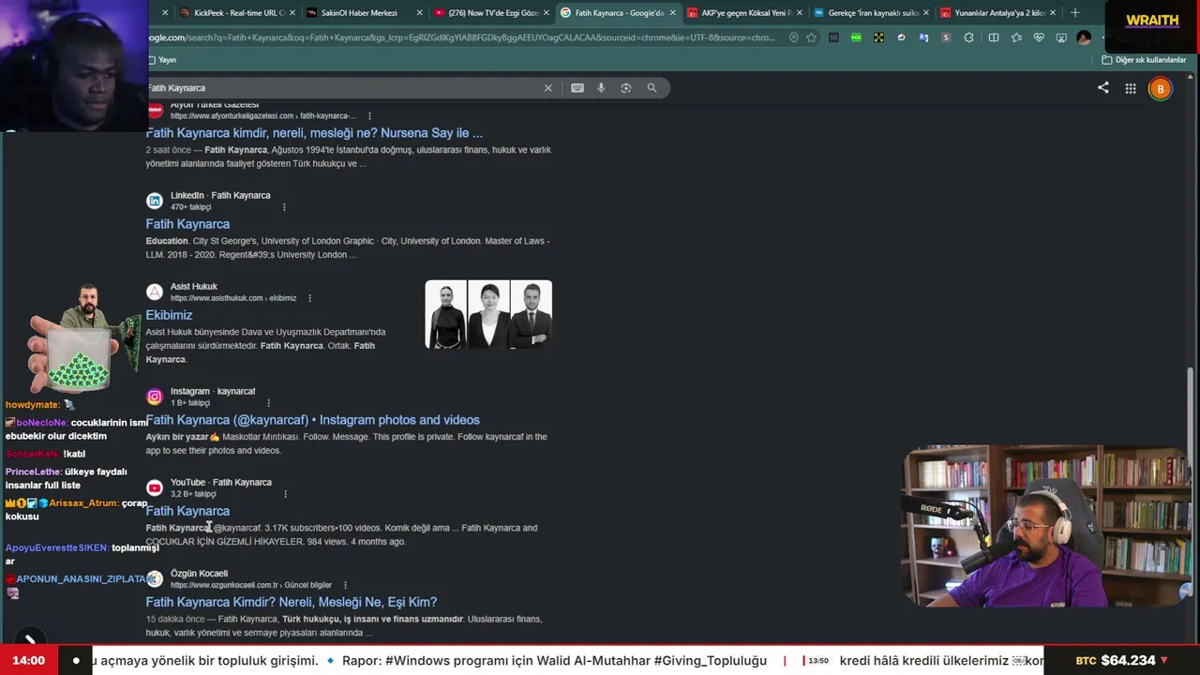This screenshot has width=1200, height=675.
Task: Open Fatih Kaynarca (@kaynarcaf) Instagram result
Action: tap(312, 420)
